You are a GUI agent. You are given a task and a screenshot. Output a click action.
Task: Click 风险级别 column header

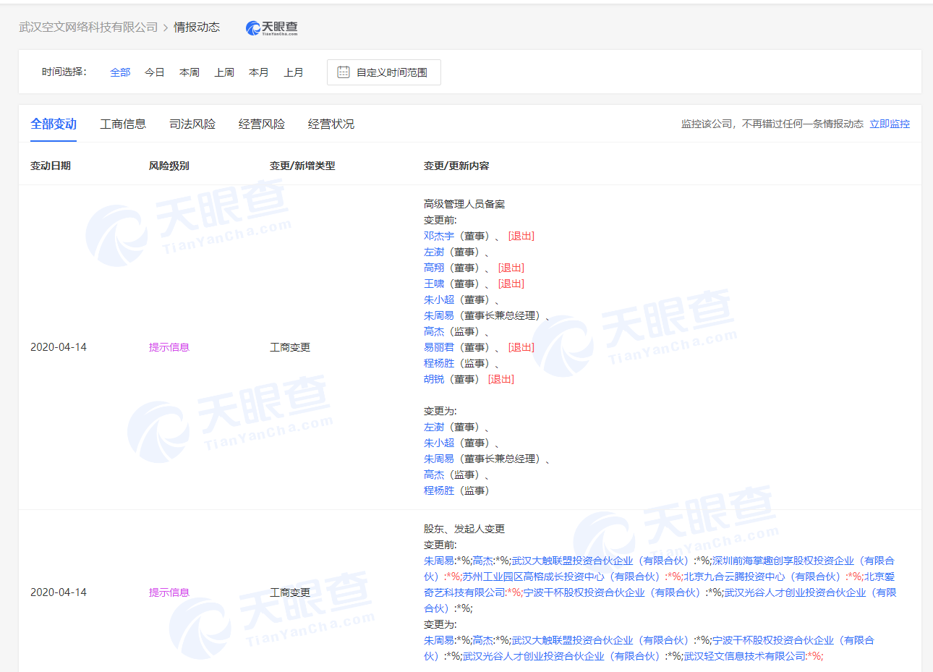click(x=169, y=166)
